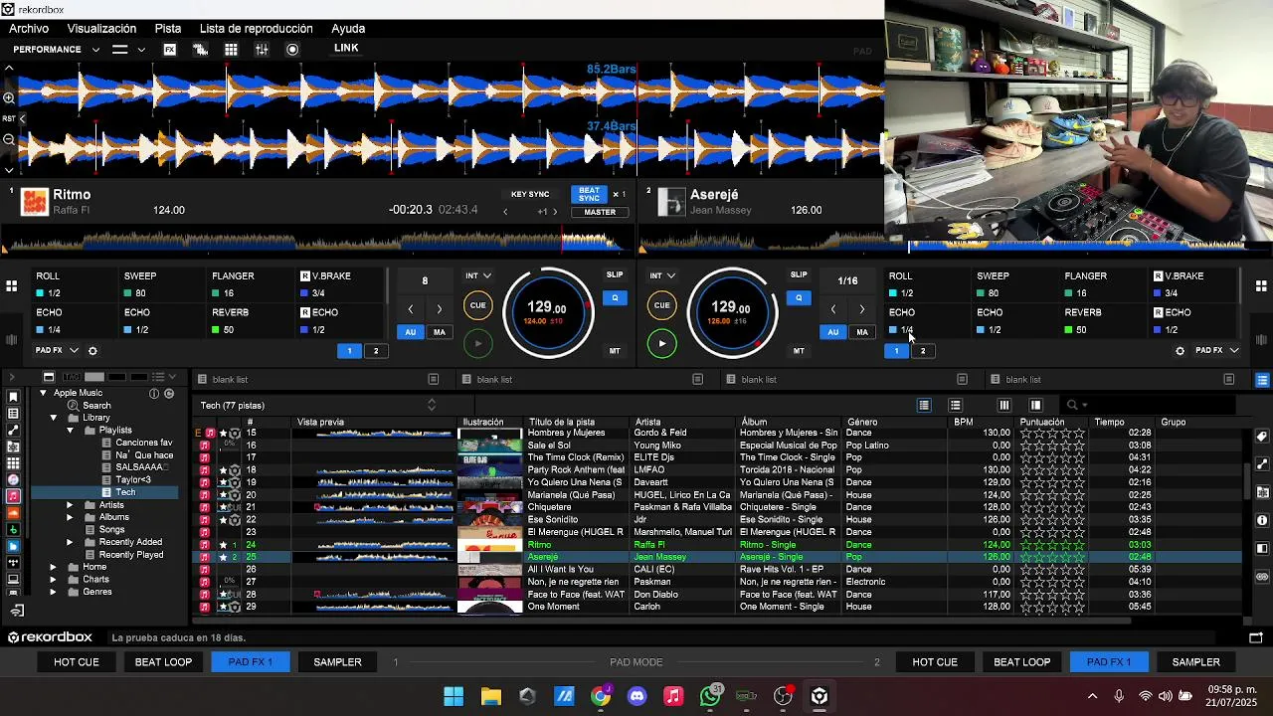Toggle deck 1 master tempo MT
1273x716 pixels.
[x=615, y=351]
